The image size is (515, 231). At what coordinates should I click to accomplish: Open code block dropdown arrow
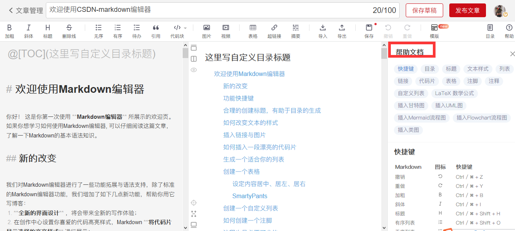click(185, 28)
